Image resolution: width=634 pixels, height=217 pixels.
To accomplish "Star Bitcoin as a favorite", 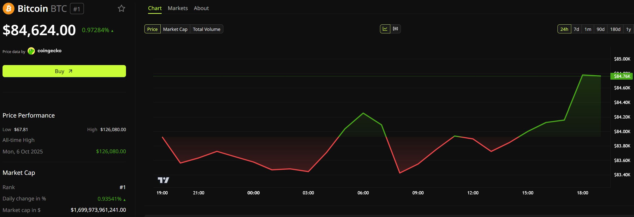I will 121,9.
